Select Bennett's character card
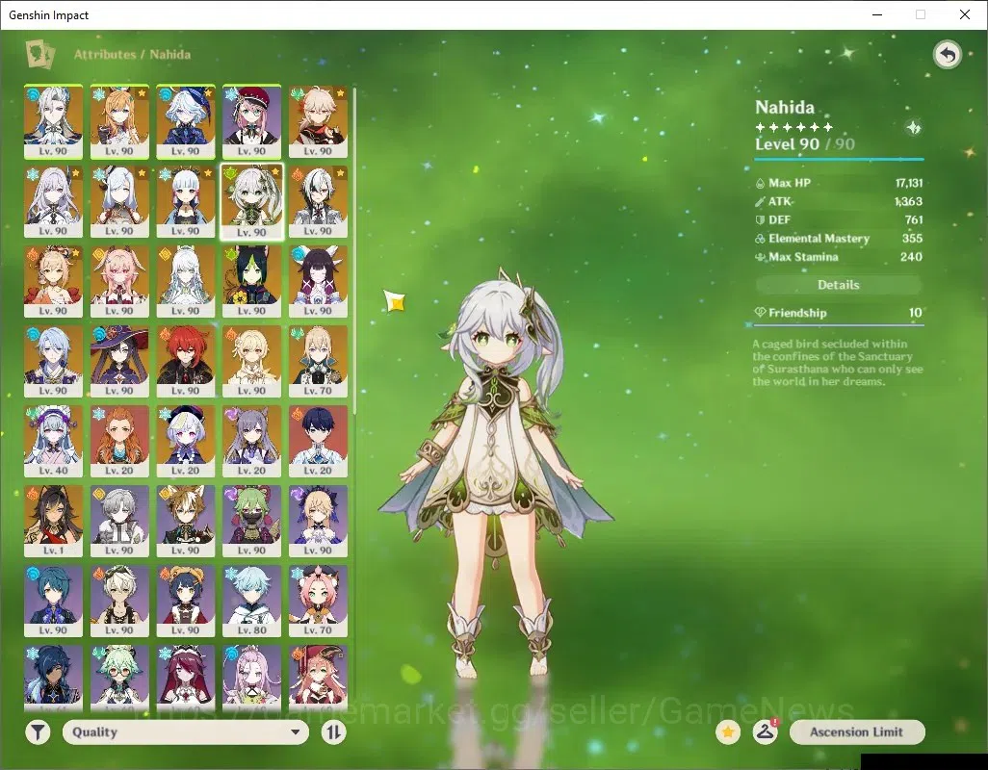Image resolution: width=988 pixels, height=770 pixels. pyautogui.click(x=119, y=602)
